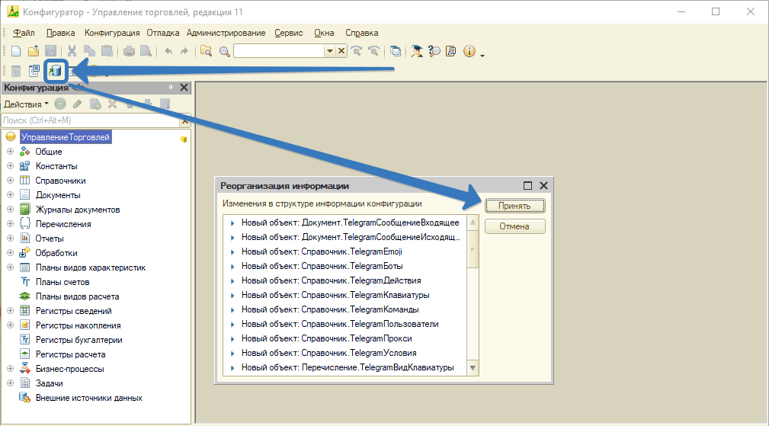Viewport: 769px width, 426px height.
Task: Open the Syntax Assistant hat icon
Action: 417,51
